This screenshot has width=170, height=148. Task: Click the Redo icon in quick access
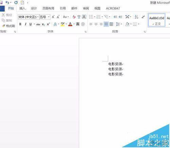tap(16, 2)
